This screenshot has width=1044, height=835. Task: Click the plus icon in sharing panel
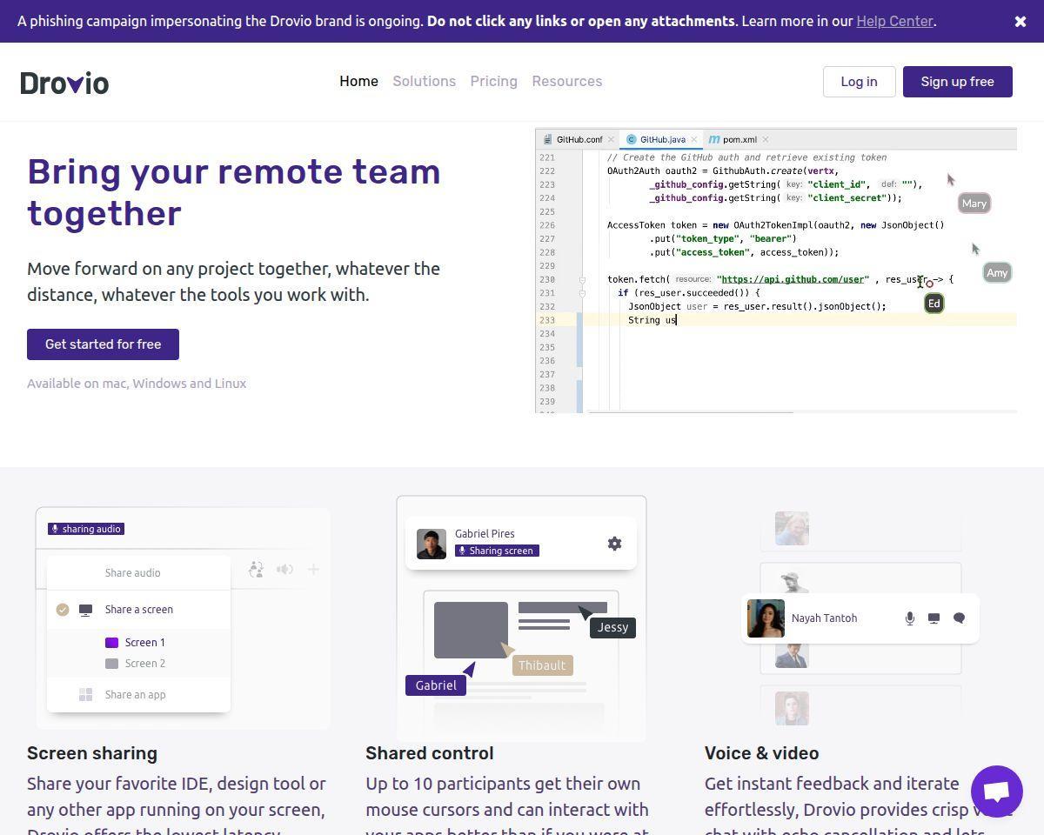pyautogui.click(x=313, y=570)
